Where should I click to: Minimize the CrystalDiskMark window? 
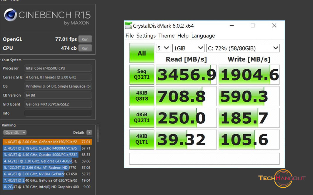pyautogui.click(x=232, y=26)
